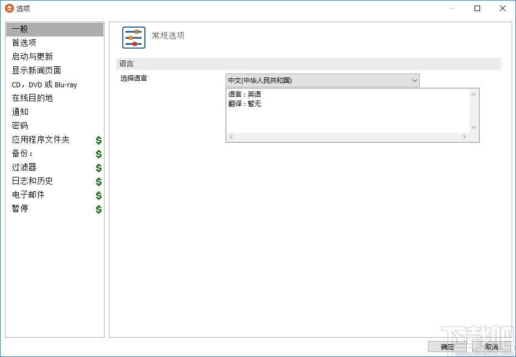Click the $ icon beside 过滤器
Image resolution: width=516 pixels, height=357 pixels.
coord(98,167)
